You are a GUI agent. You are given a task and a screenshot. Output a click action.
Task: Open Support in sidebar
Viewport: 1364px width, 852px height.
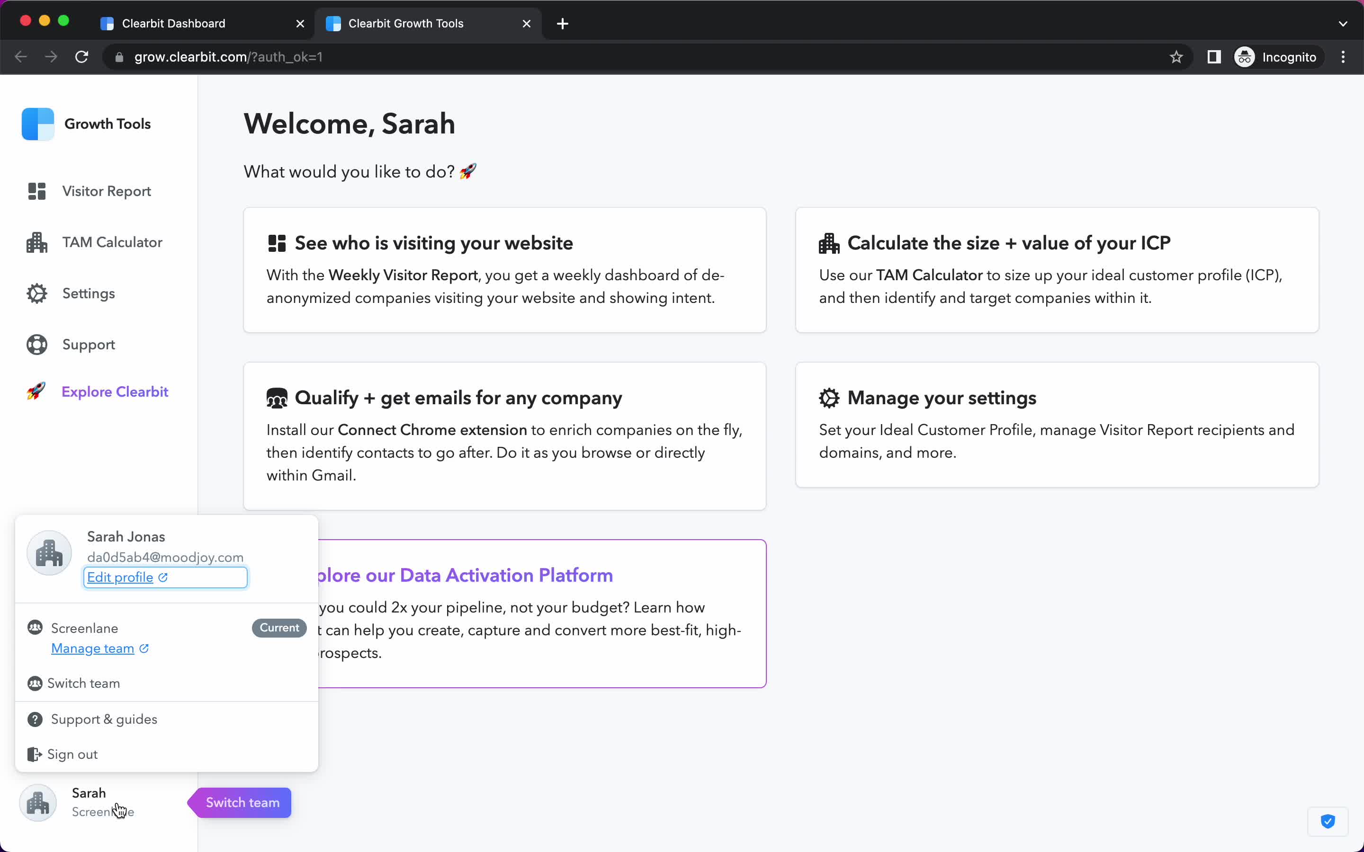tap(72, 345)
